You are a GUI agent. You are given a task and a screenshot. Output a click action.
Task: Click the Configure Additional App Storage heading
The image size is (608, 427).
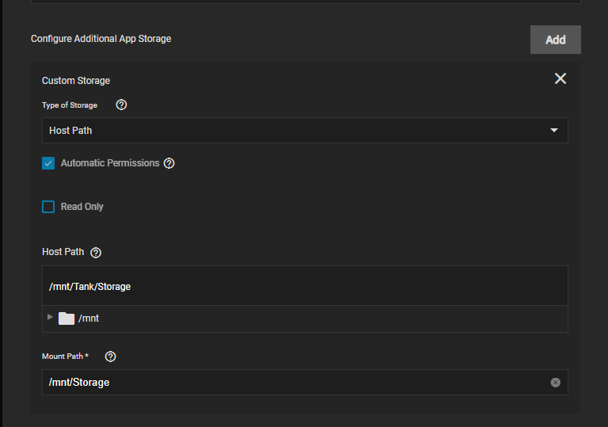click(x=101, y=39)
